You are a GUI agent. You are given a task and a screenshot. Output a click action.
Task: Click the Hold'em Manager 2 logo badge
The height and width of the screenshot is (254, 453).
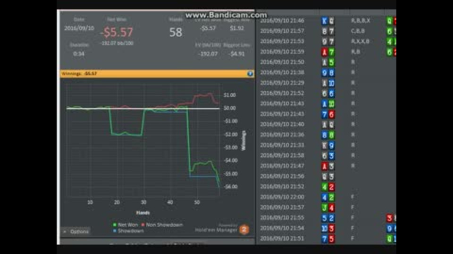(244, 230)
